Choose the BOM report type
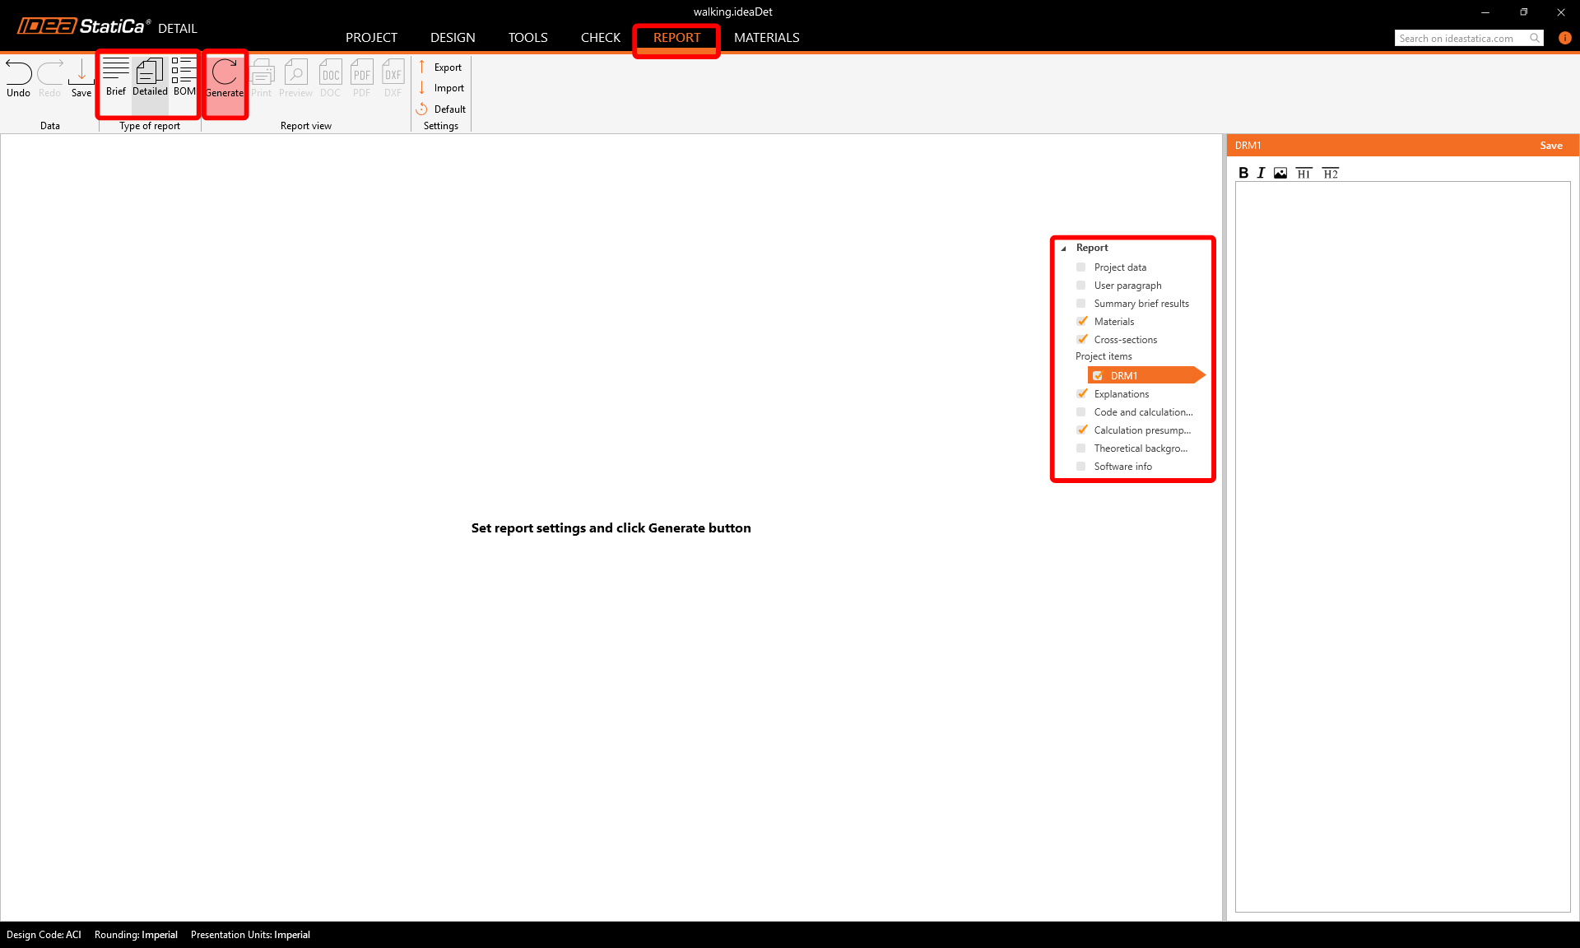This screenshot has width=1580, height=948. point(184,77)
